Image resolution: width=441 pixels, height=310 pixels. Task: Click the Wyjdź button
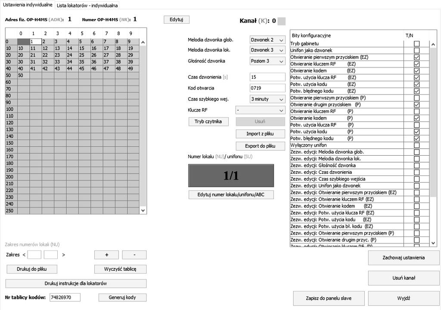[x=404, y=298]
